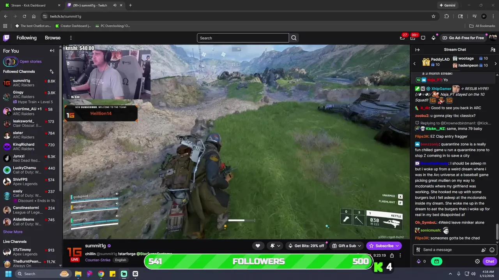
Task: Open Windows system tray hidden icons chevron
Action: [450, 274]
